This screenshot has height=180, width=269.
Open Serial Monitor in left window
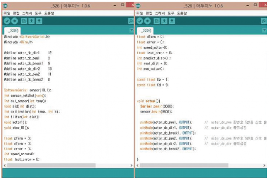pyautogui.click(x=131, y=21)
